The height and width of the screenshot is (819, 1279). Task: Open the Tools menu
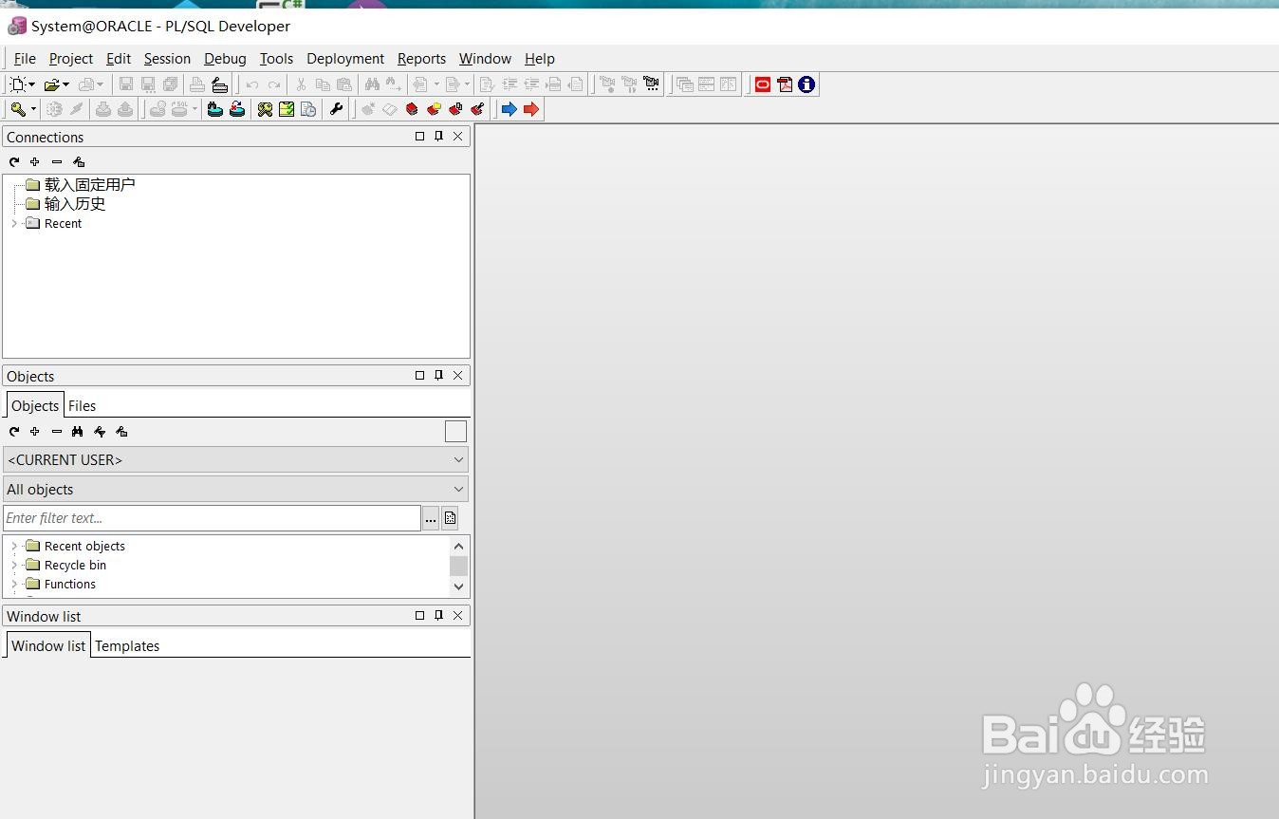coord(276,59)
